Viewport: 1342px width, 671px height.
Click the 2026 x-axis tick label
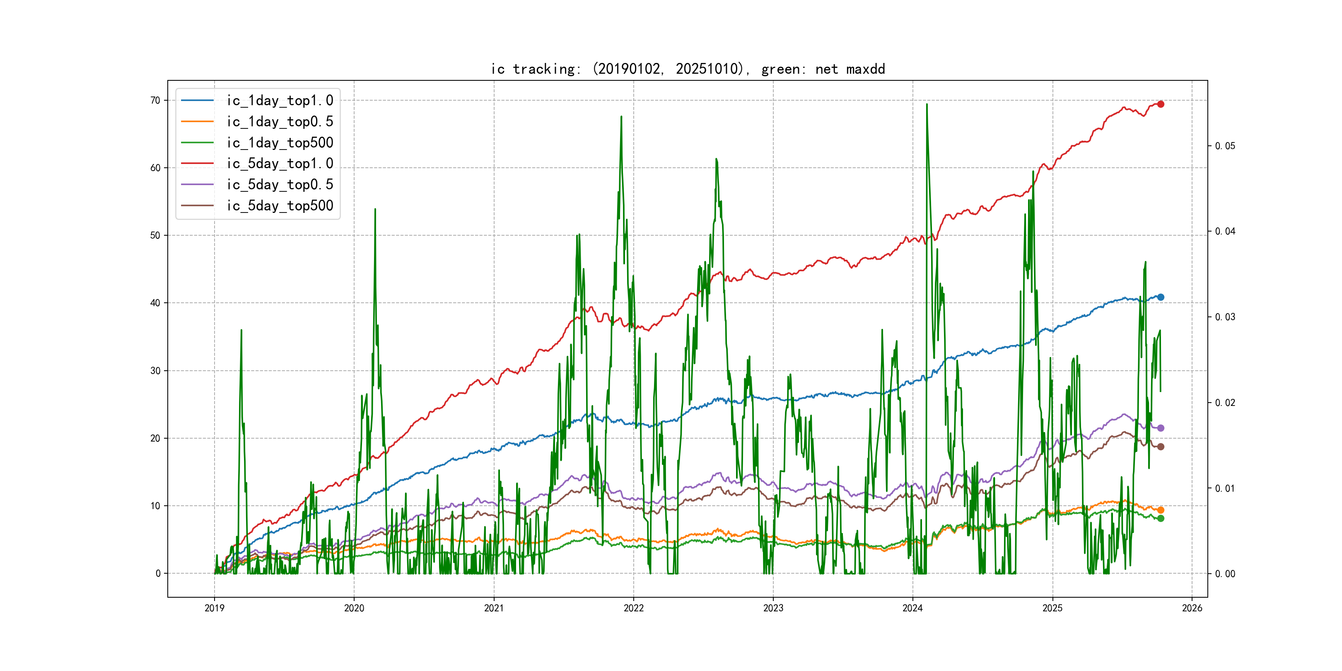(x=1192, y=608)
